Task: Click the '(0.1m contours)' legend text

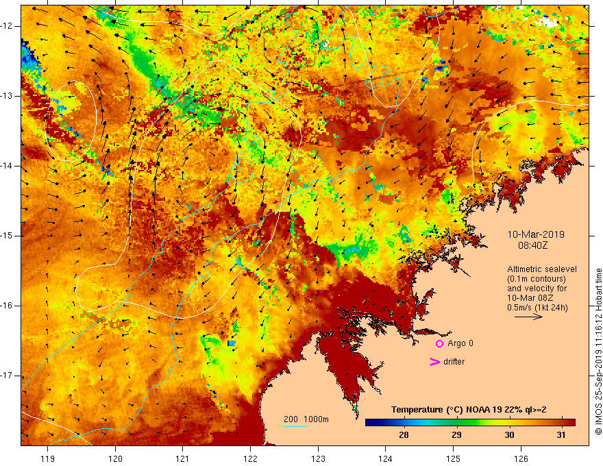Action: tap(536, 279)
